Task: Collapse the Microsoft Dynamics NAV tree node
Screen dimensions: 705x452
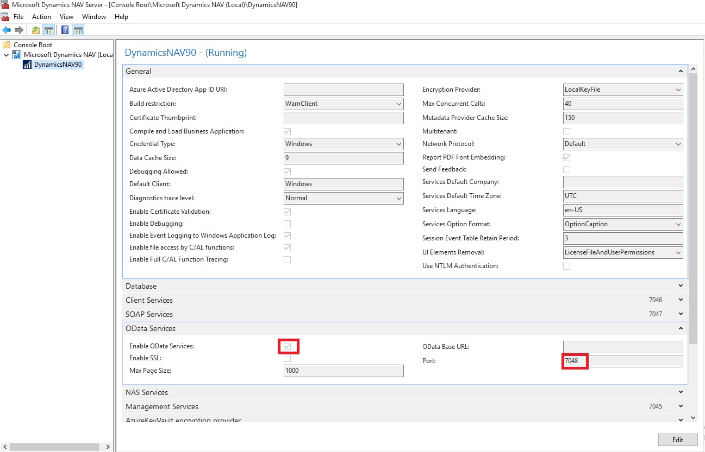Action: 6,55
